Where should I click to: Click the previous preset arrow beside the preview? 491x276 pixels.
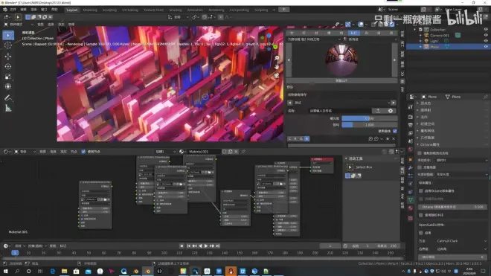[x=289, y=60]
